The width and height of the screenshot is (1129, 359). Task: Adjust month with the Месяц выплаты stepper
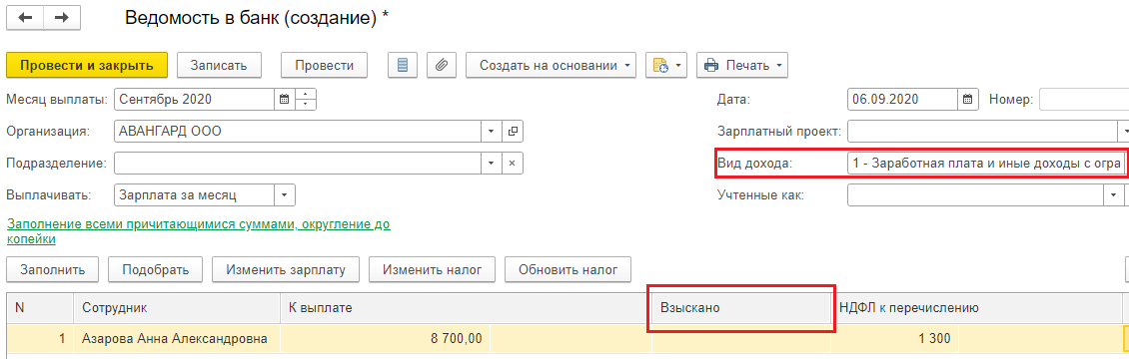pyautogui.click(x=306, y=100)
